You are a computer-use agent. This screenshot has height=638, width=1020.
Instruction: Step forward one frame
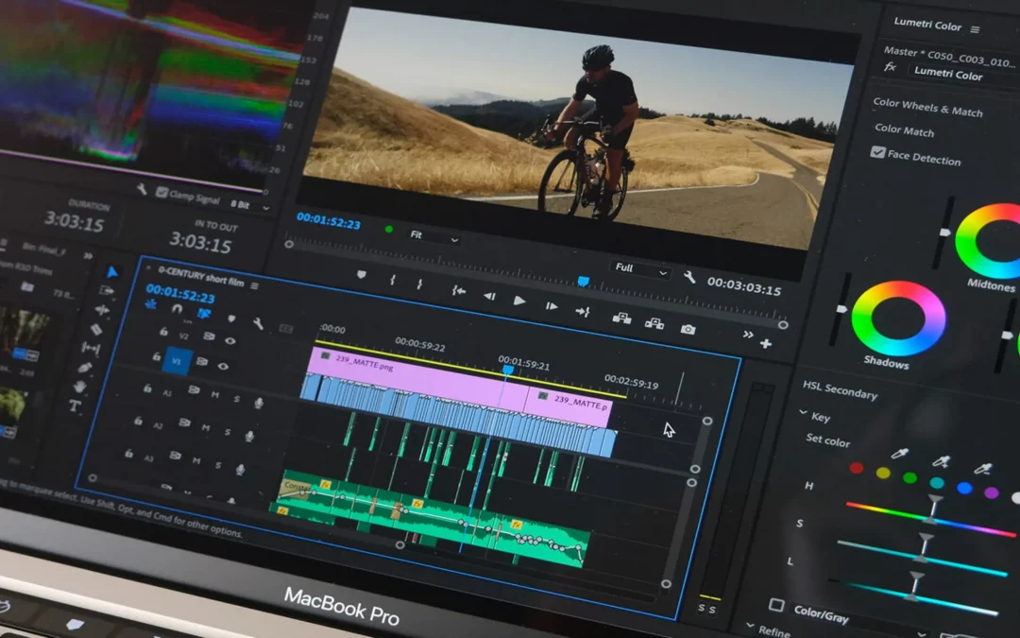(x=552, y=306)
